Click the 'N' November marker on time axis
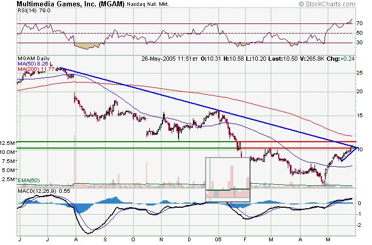This screenshot has width=372, height=245. 161,240
